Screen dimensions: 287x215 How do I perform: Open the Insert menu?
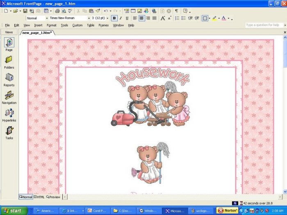38,25
